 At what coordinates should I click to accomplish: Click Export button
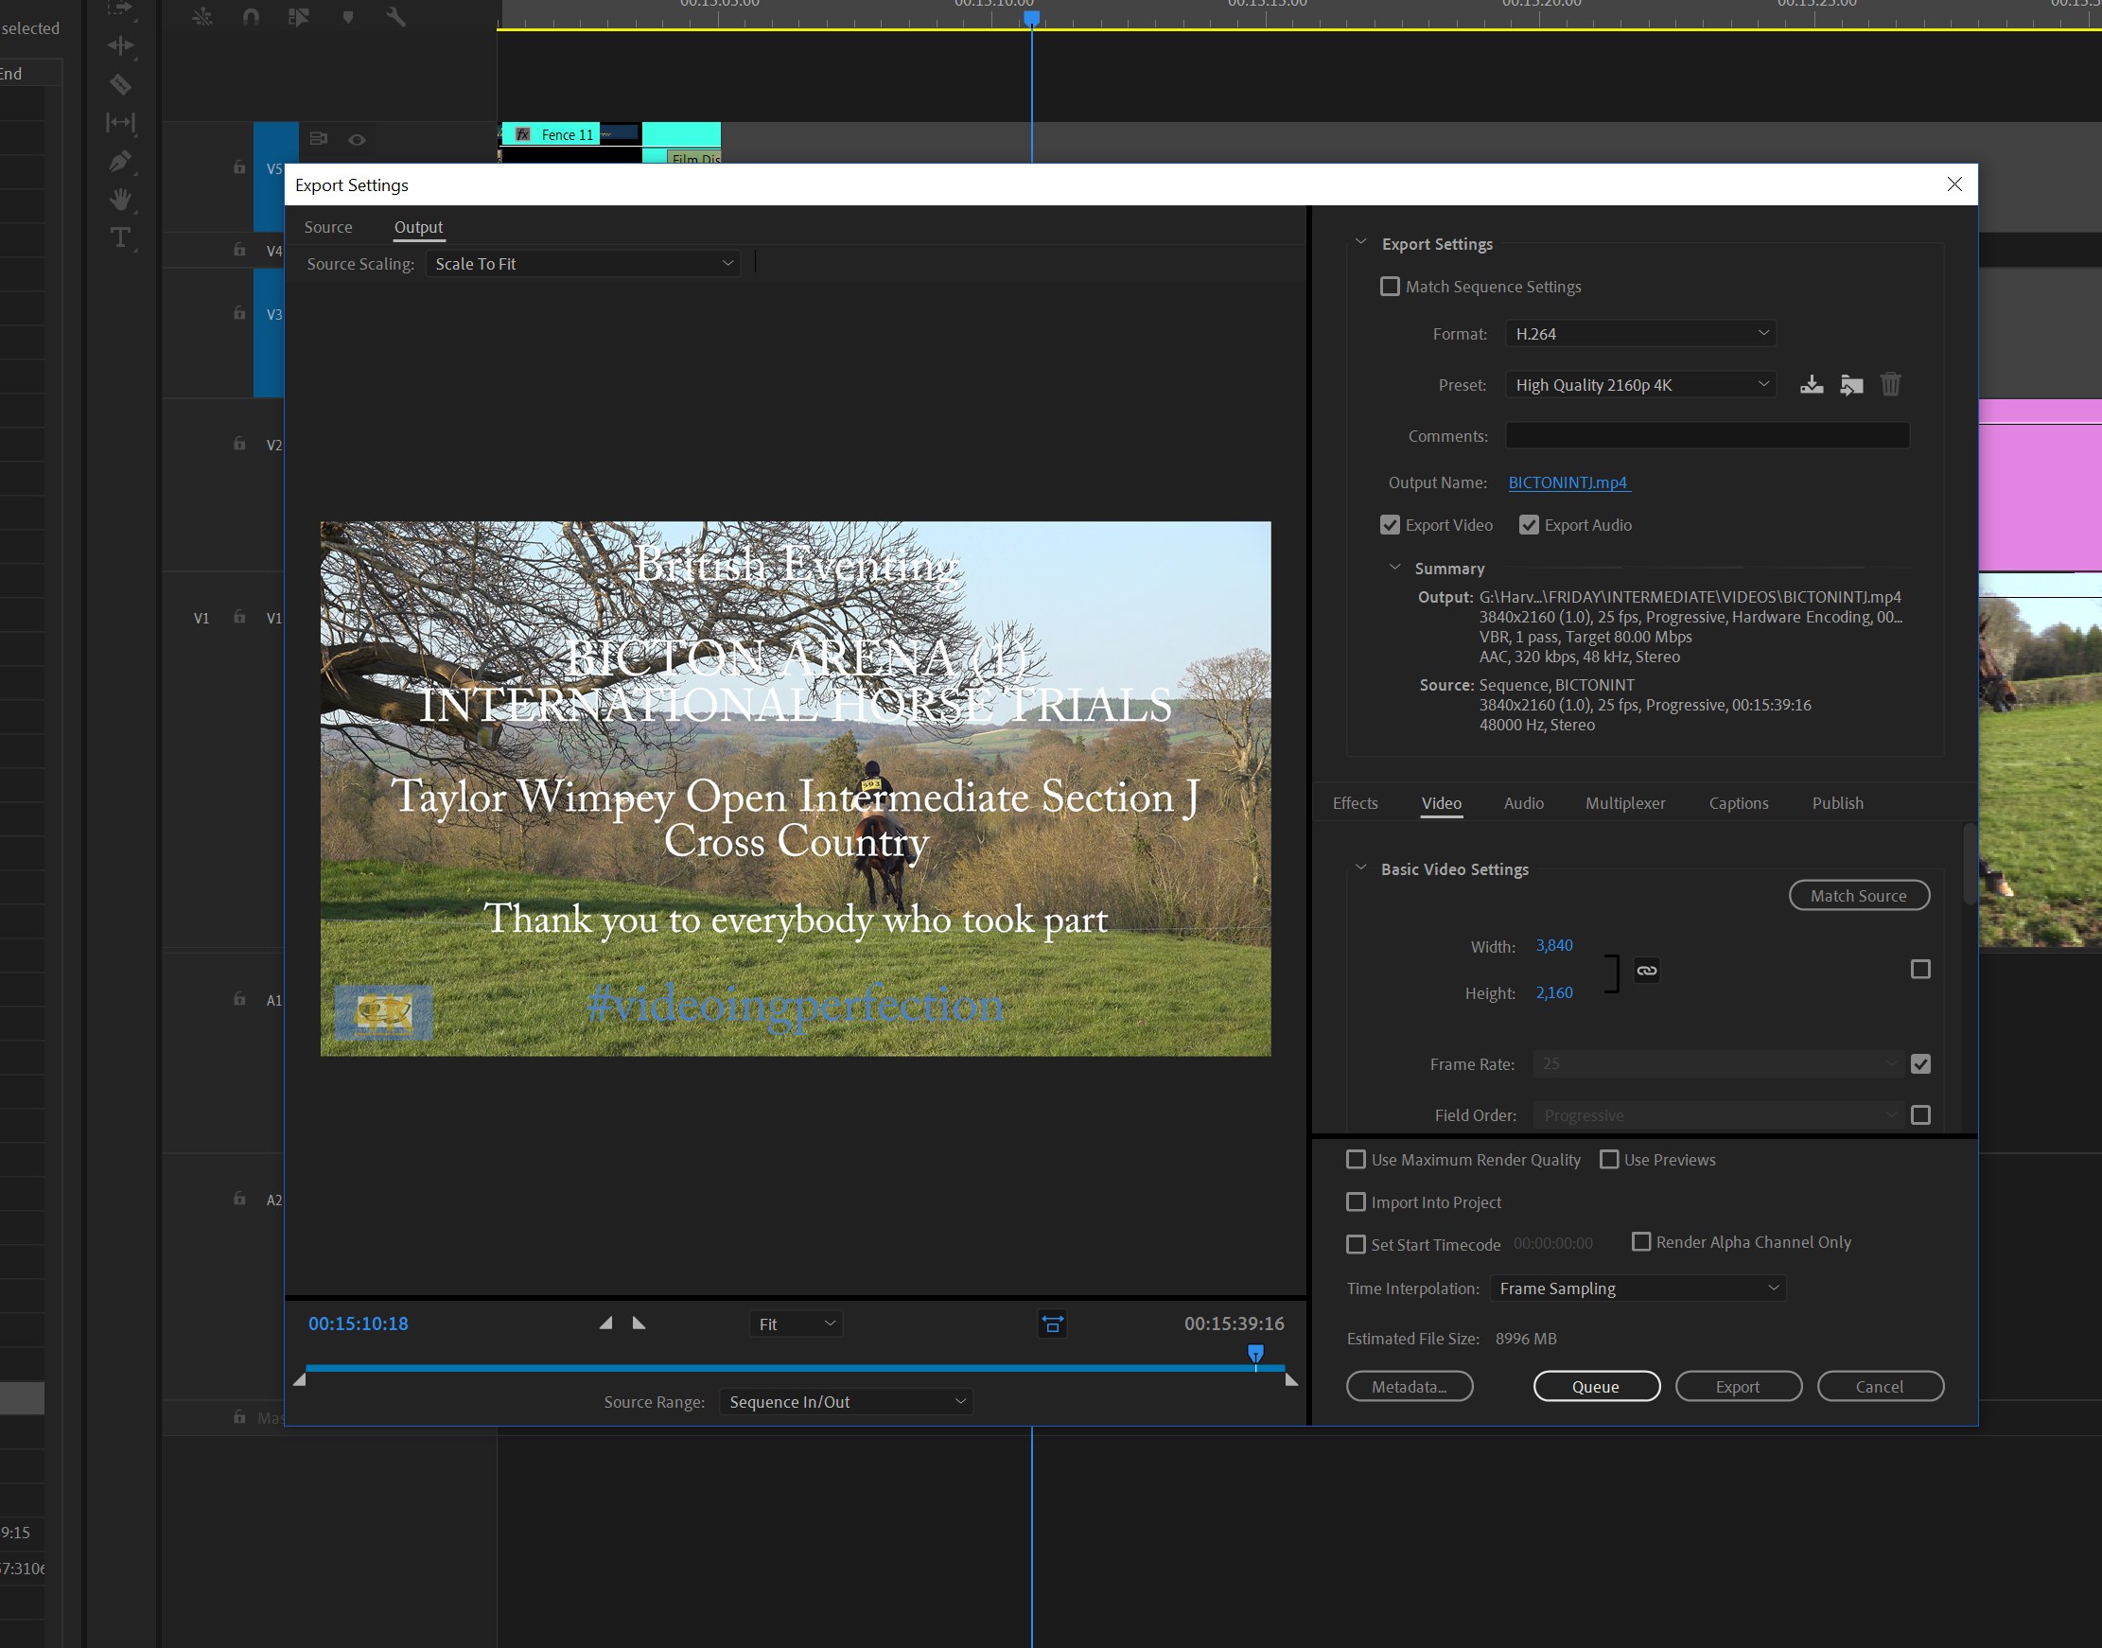pyautogui.click(x=1739, y=1387)
